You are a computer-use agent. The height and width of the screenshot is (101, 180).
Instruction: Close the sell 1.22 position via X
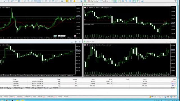coord(176,81)
